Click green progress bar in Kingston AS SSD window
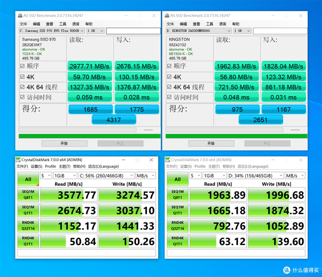The width and height of the screenshot is (322, 277). [x=236, y=136]
